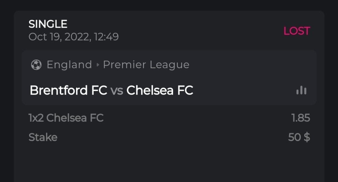This screenshot has height=182, width=338.
Task: Click the "1x2" market type text
Action: pos(36,118)
